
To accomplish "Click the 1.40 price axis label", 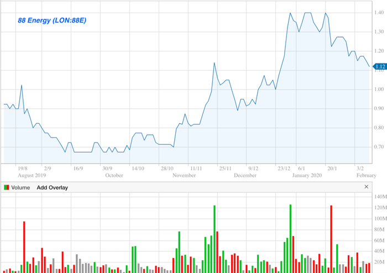I will pyautogui.click(x=379, y=12).
